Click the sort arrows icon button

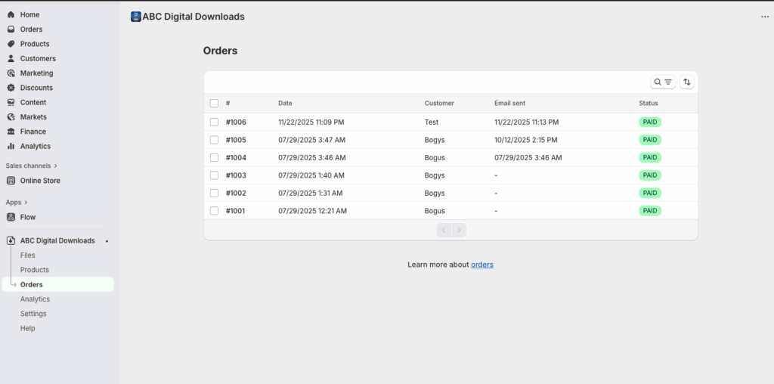[686, 82]
